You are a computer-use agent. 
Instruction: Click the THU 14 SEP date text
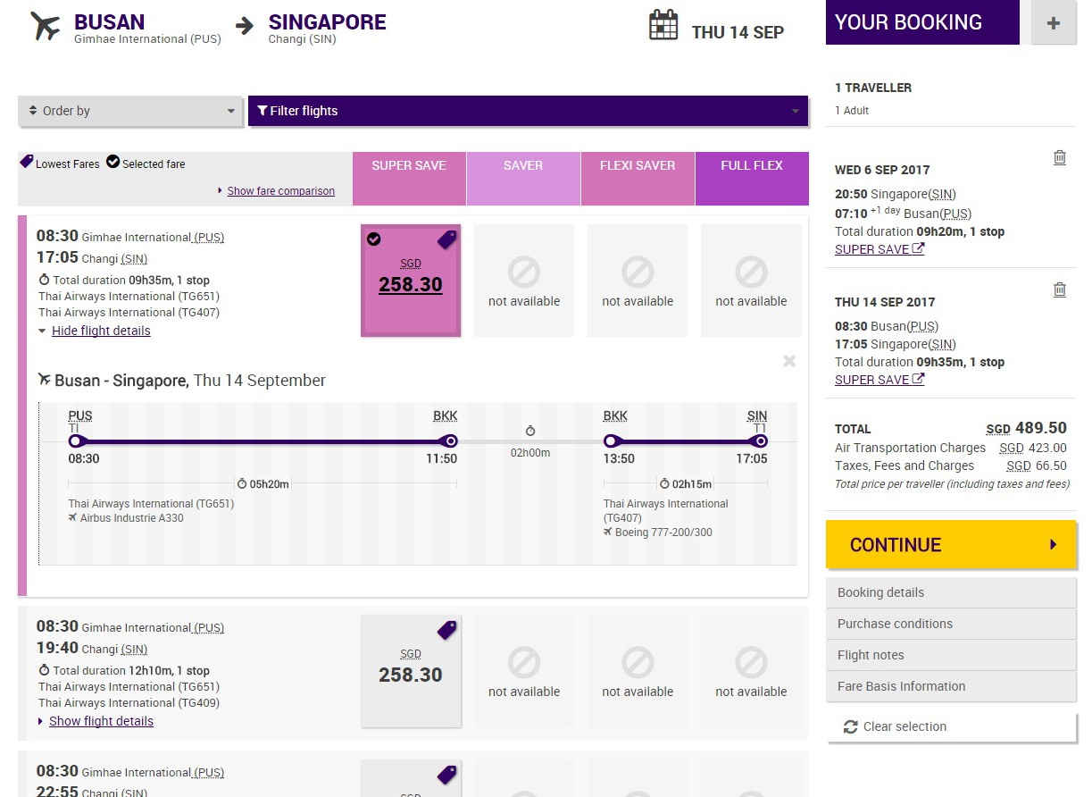[x=738, y=32]
